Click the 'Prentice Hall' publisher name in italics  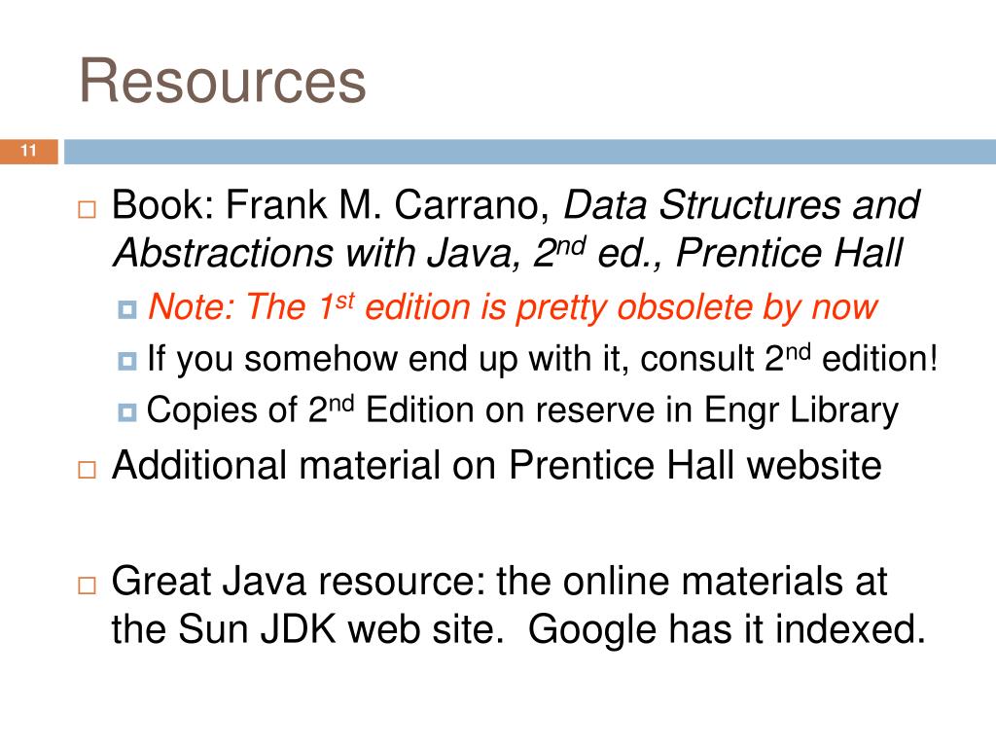click(789, 254)
